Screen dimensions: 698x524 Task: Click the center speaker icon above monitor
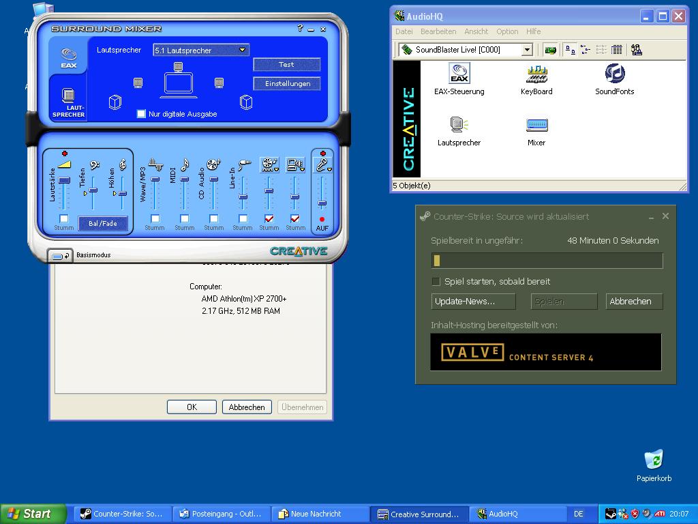[x=178, y=66]
